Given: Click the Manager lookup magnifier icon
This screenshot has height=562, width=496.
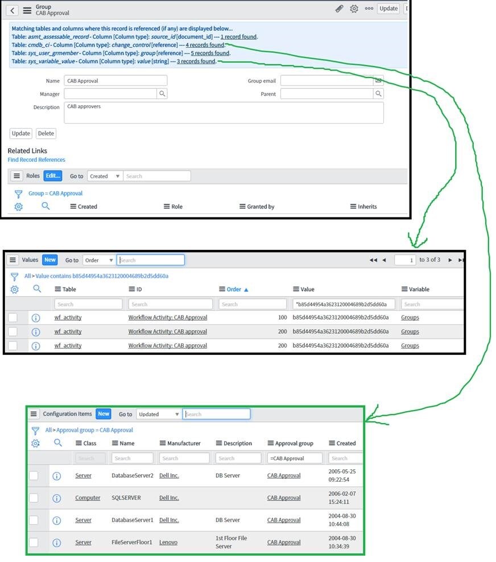Looking at the screenshot, I should pos(162,94).
